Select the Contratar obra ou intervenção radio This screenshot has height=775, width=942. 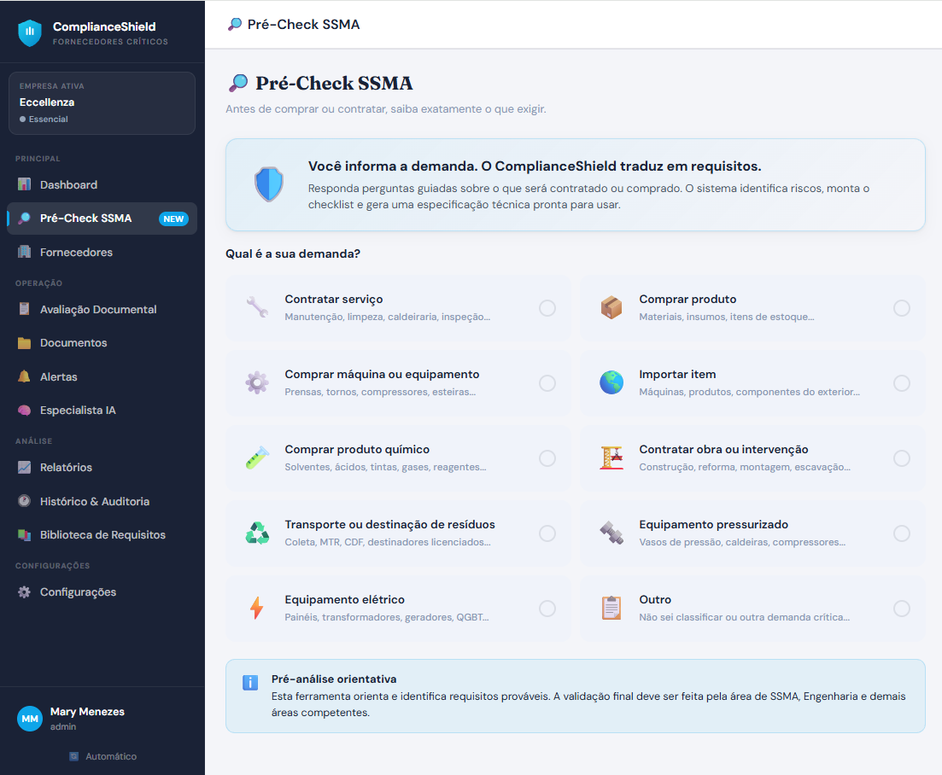coord(902,458)
